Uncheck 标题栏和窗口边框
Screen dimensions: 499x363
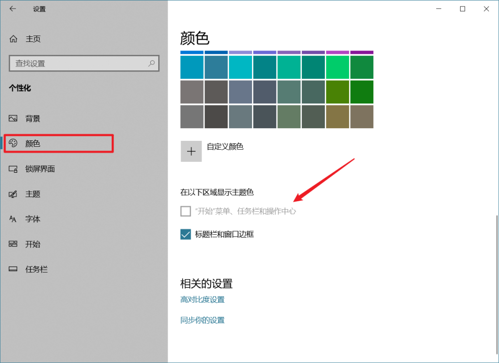[x=185, y=234]
